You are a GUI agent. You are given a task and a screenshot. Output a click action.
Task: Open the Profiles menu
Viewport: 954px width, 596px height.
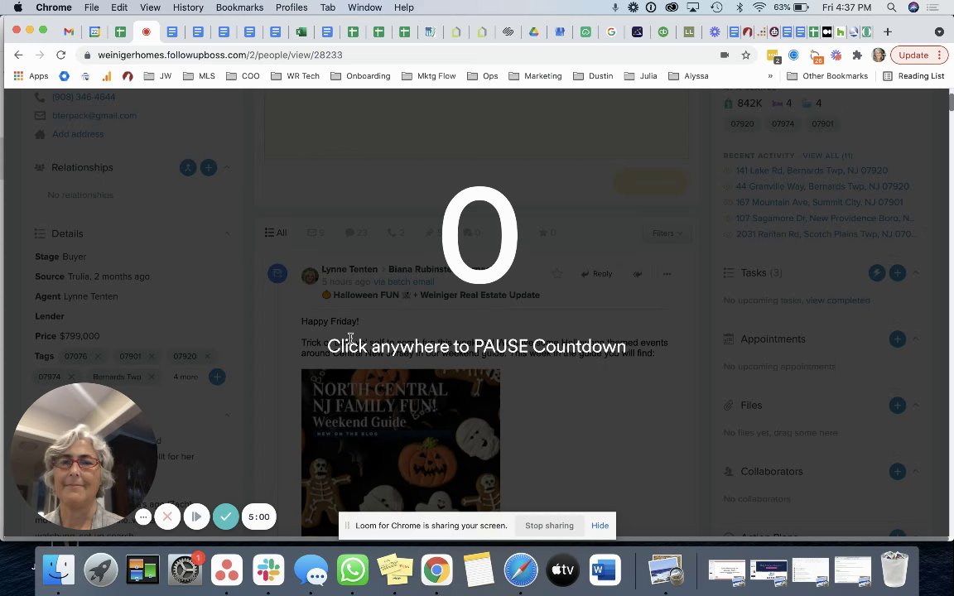click(x=291, y=7)
